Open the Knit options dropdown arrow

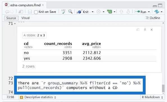coord(92,12)
